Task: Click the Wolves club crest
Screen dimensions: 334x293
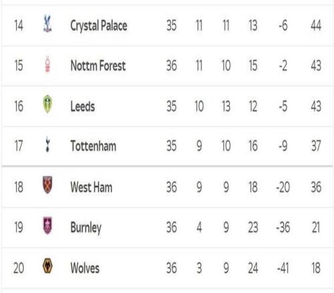Action: click(47, 266)
